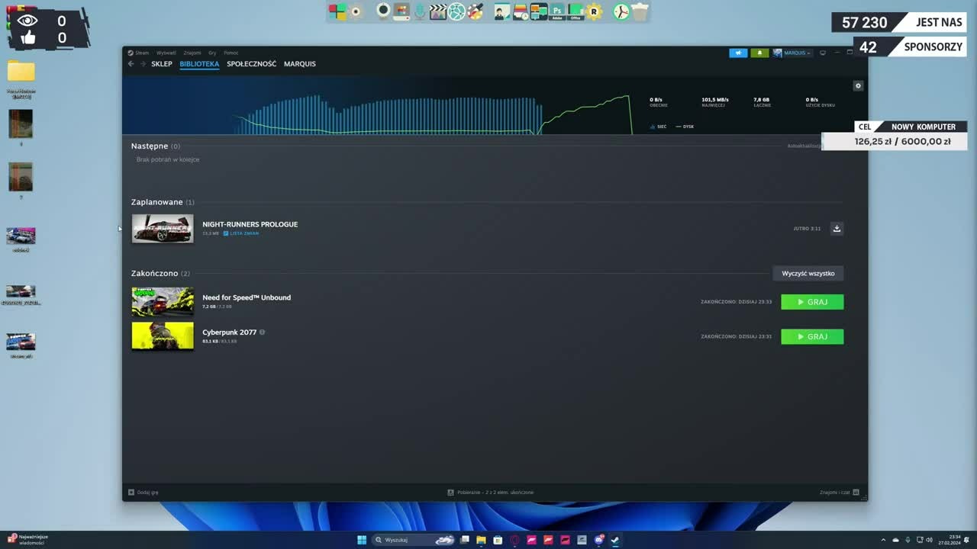Open Znajomi i czat panel
This screenshot has height=549, width=977.
point(840,493)
